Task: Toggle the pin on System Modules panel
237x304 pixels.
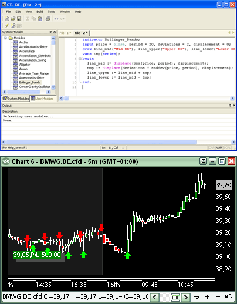Action: tap(50, 32)
